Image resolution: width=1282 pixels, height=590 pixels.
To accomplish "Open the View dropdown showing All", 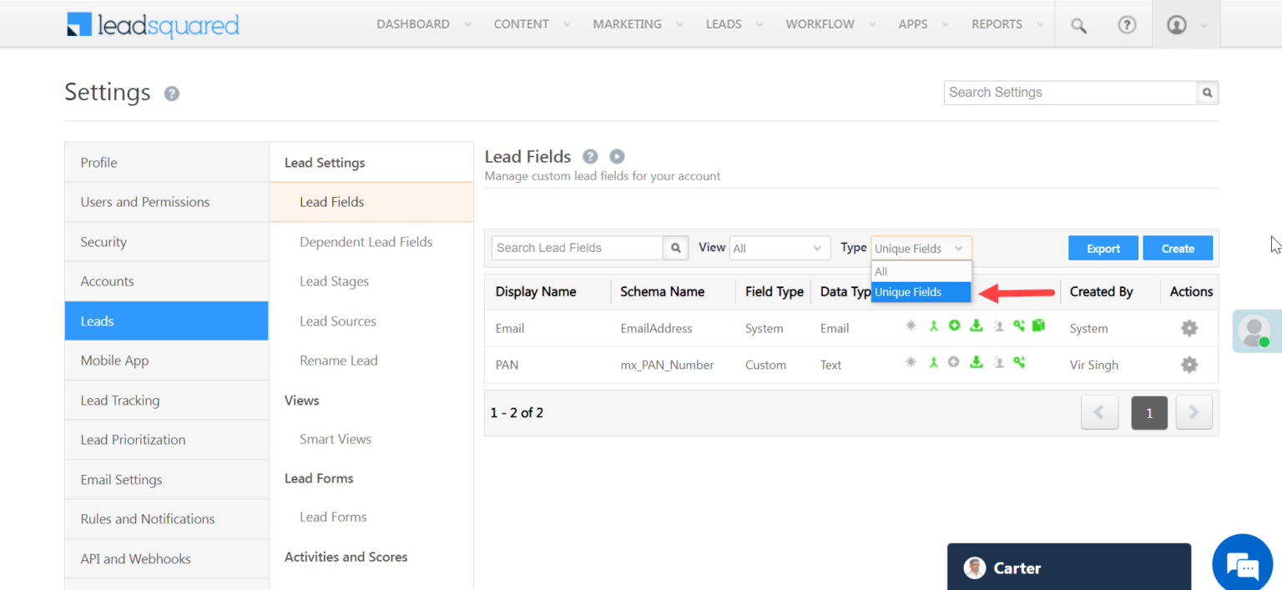I will [778, 248].
